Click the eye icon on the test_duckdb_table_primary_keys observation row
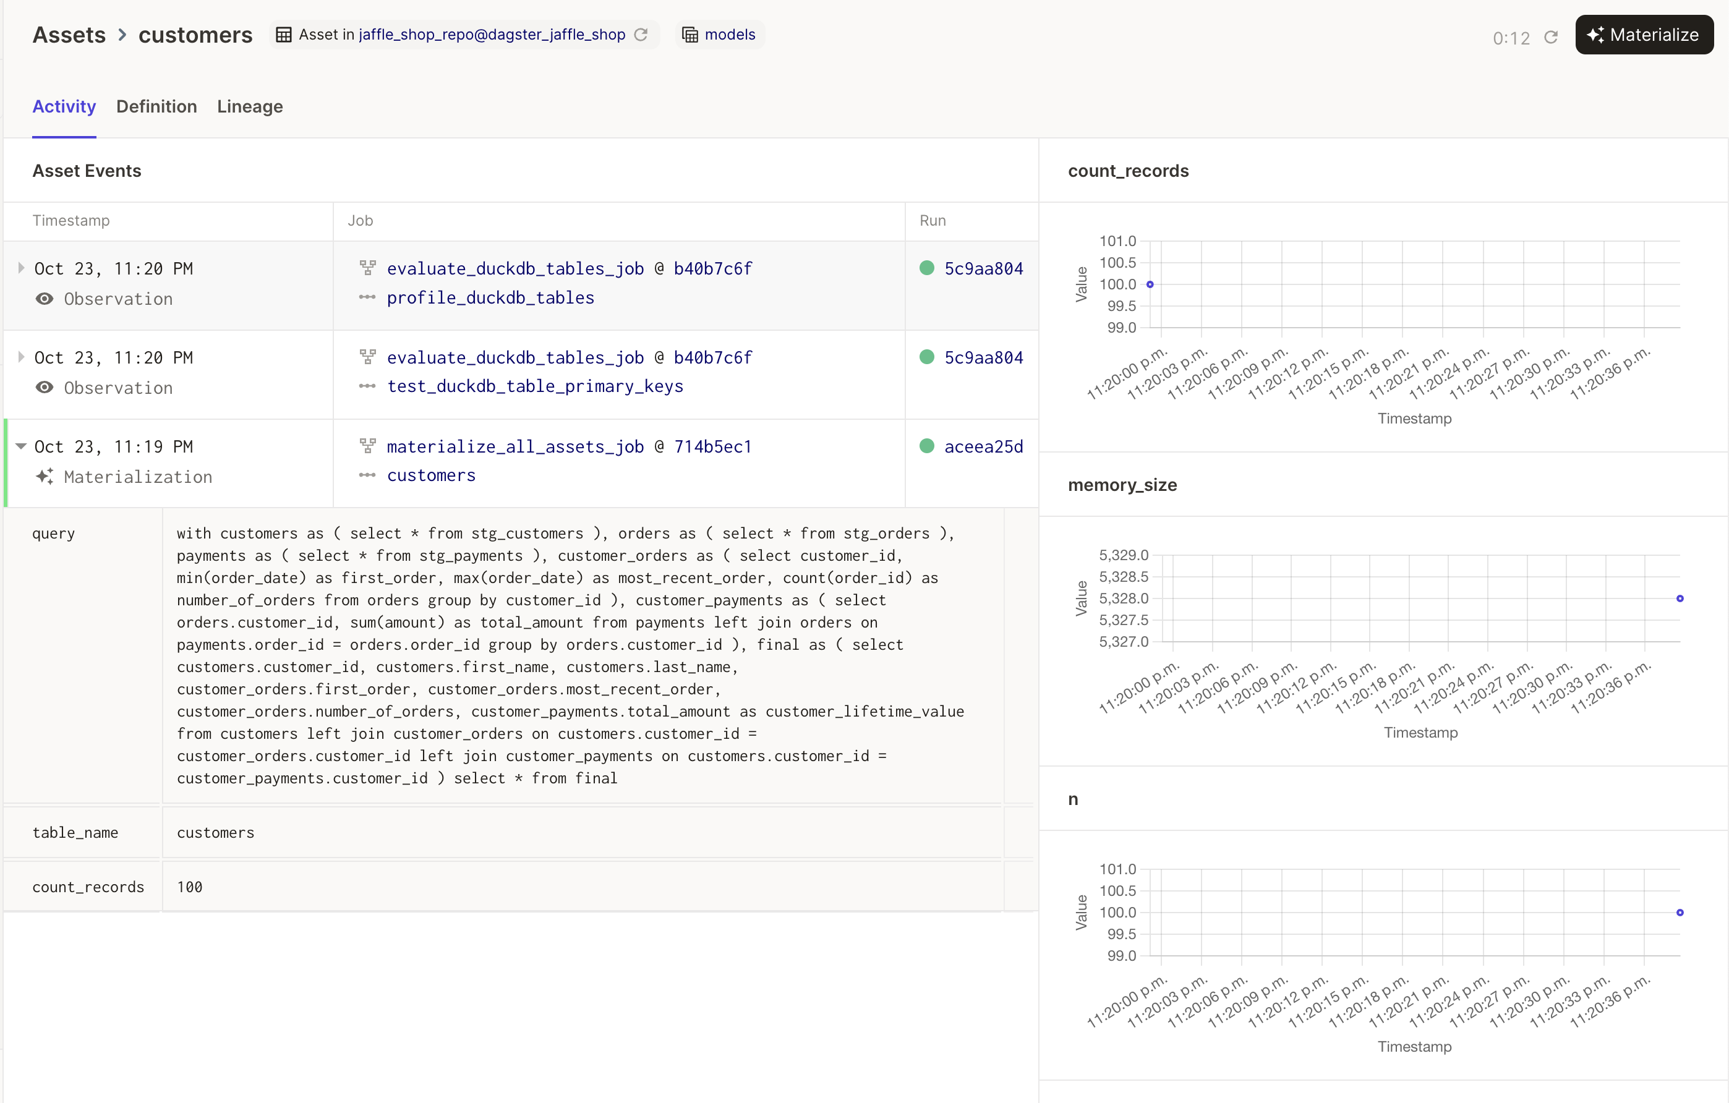The height and width of the screenshot is (1103, 1729). tap(45, 388)
